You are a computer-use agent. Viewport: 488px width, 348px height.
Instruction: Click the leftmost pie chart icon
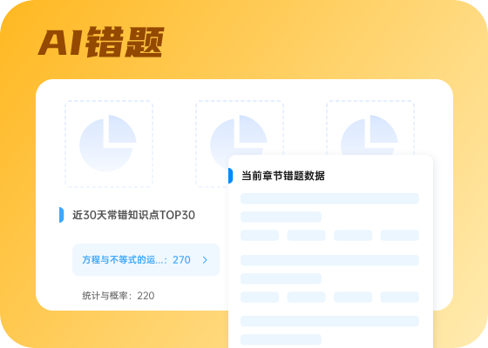coord(108,144)
